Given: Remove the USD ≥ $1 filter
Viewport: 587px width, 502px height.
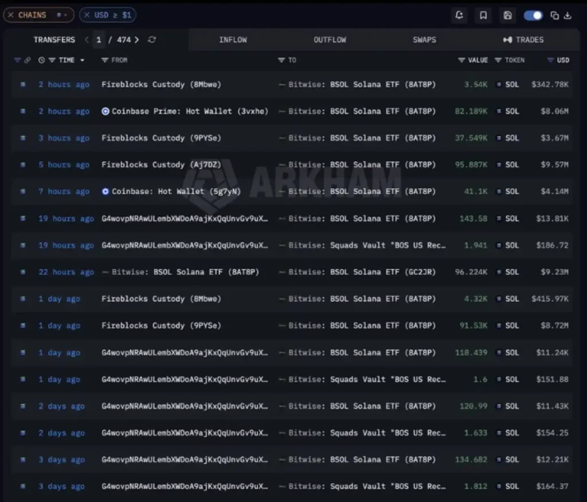Looking at the screenshot, I should point(87,15).
